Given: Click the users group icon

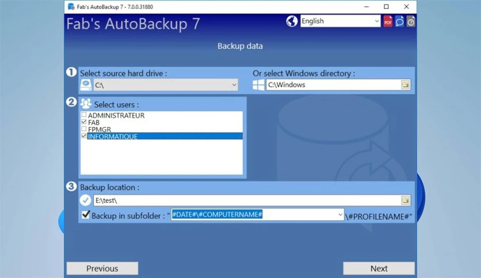Looking at the screenshot, I should pyautogui.click(x=86, y=104).
